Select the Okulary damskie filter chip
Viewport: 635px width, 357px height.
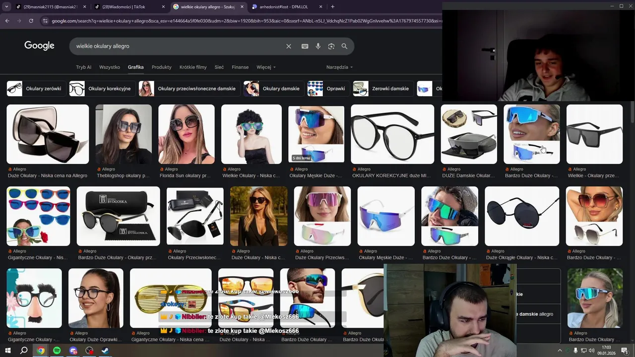tap(273, 89)
